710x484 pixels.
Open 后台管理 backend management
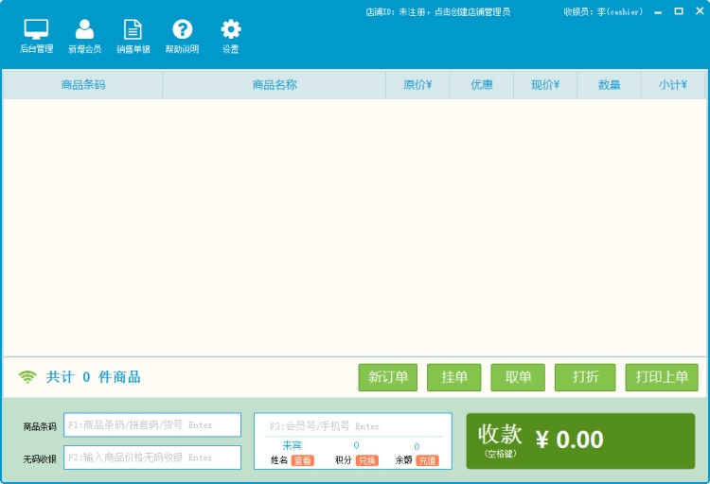(x=36, y=36)
